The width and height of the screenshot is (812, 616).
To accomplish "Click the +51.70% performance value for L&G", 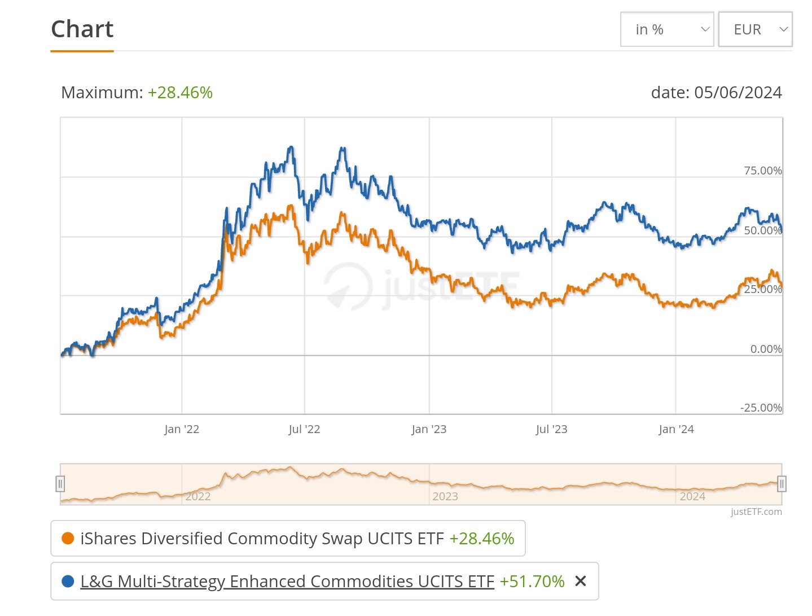I will pos(532,581).
